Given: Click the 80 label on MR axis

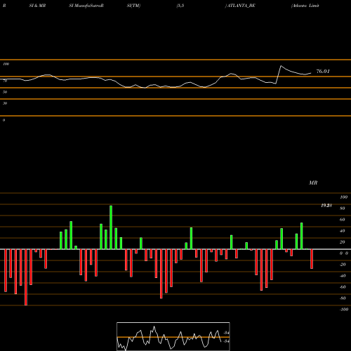Looking at the screenshot, I should click(x=343, y=208).
